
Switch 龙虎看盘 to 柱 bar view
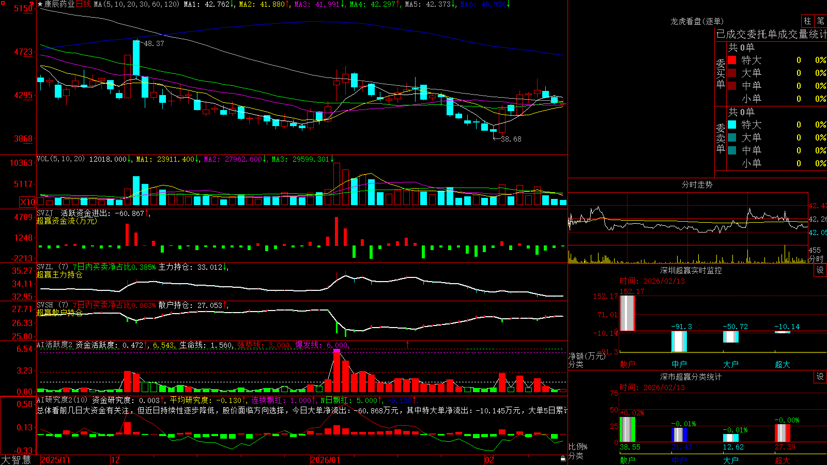click(x=807, y=21)
